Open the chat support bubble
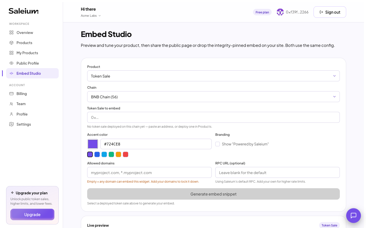Viewport: 366px width, 228px height. 354,216
